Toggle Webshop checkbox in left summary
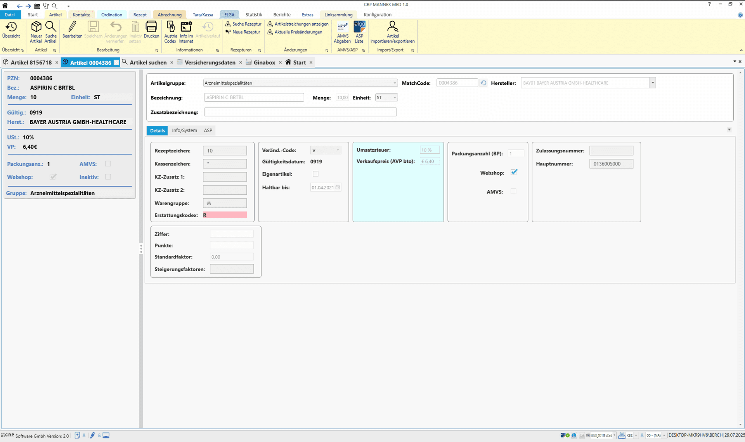Image resolution: width=745 pixels, height=442 pixels. point(53,177)
